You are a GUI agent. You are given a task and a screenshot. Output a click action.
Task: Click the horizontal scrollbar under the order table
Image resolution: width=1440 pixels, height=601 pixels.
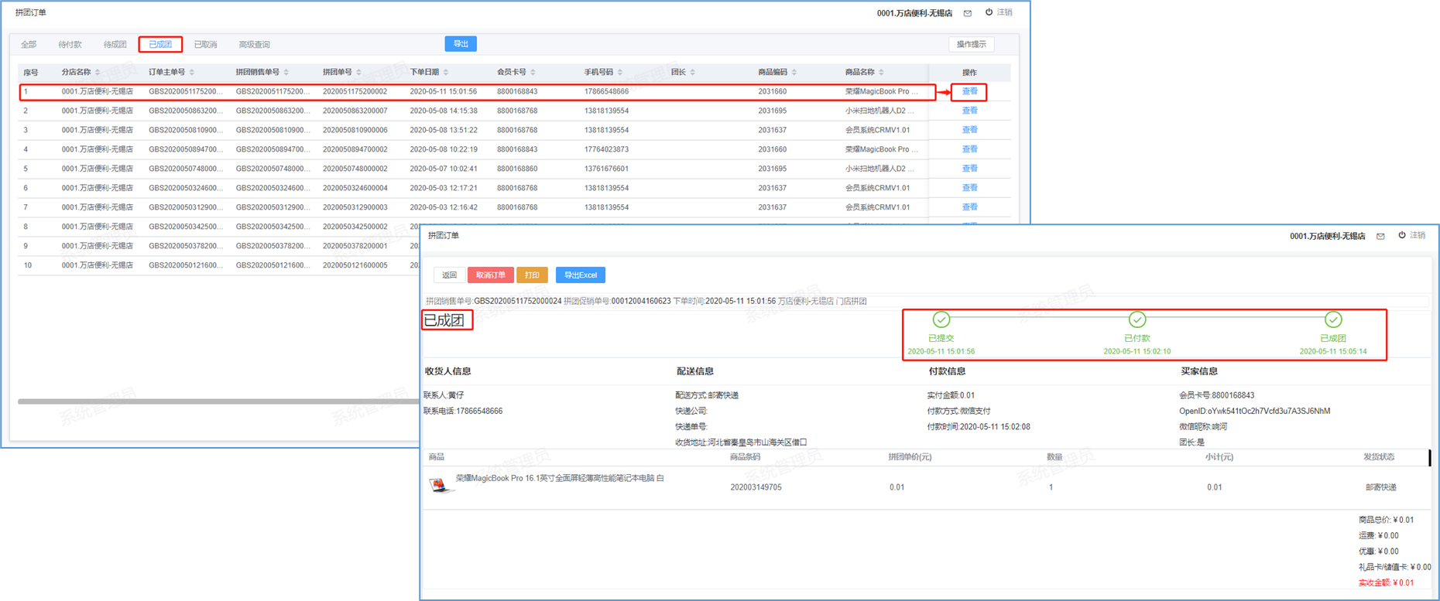click(217, 401)
